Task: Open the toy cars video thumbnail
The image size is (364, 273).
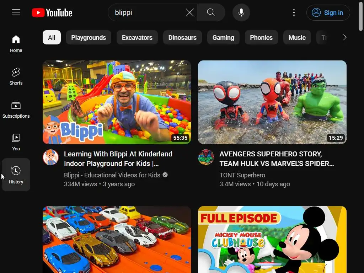Action: (x=117, y=240)
